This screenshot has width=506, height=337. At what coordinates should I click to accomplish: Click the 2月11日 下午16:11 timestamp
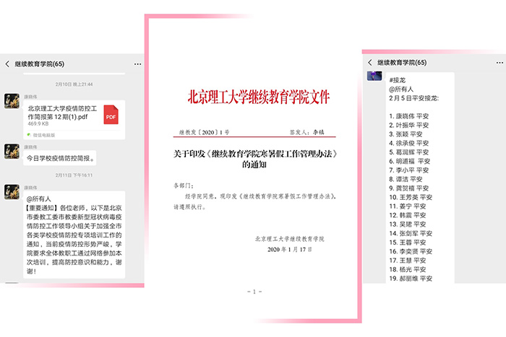74,175
